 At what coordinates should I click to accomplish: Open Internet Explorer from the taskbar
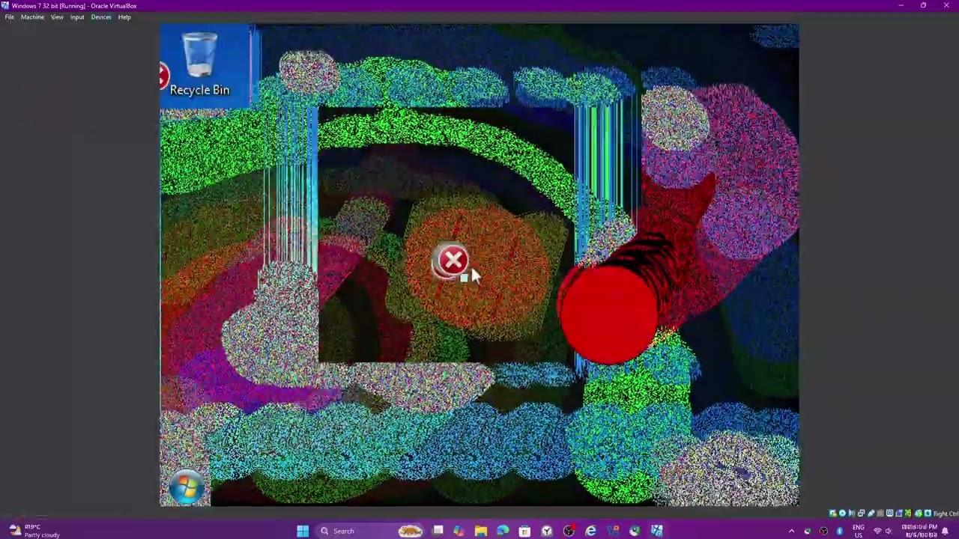tap(590, 531)
